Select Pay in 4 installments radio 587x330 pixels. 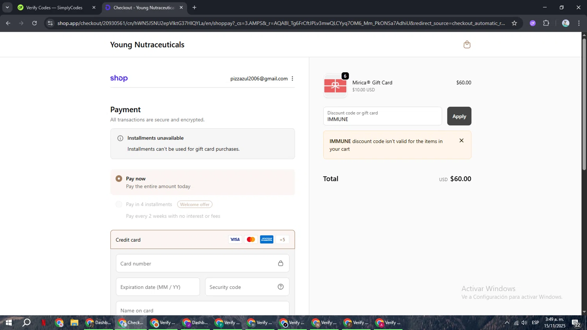tap(119, 204)
